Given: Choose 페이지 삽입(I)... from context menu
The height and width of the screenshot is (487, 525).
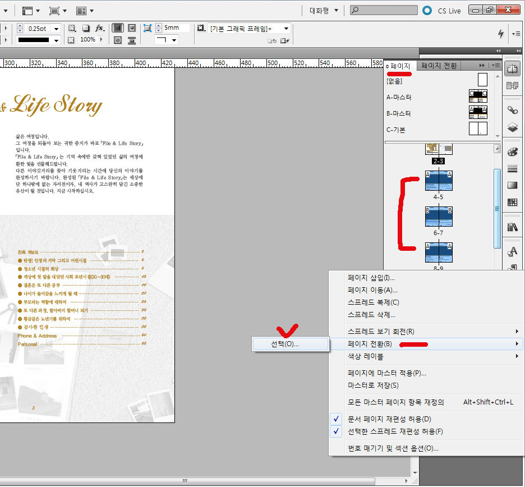Looking at the screenshot, I should [x=371, y=278].
